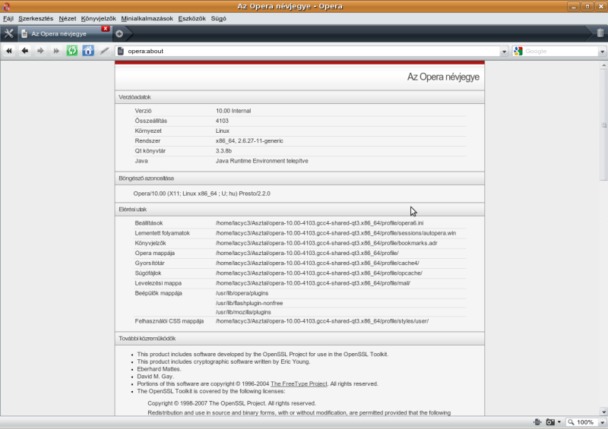Click the opera6.ini settings path
The height and width of the screenshot is (429, 608).
(x=319, y=223)
